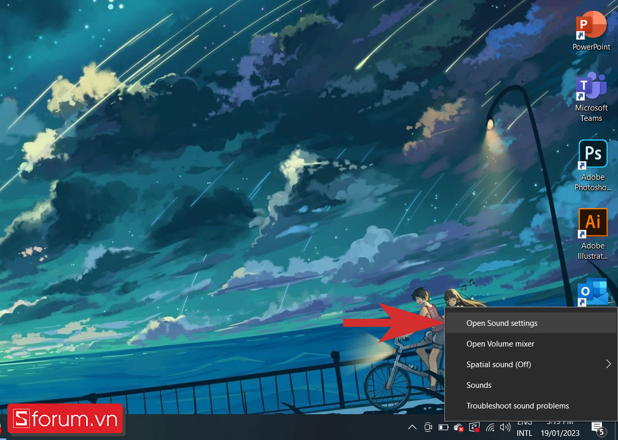Open the Adobe Photoshop desktop shortcut

(x=592, y=165)
